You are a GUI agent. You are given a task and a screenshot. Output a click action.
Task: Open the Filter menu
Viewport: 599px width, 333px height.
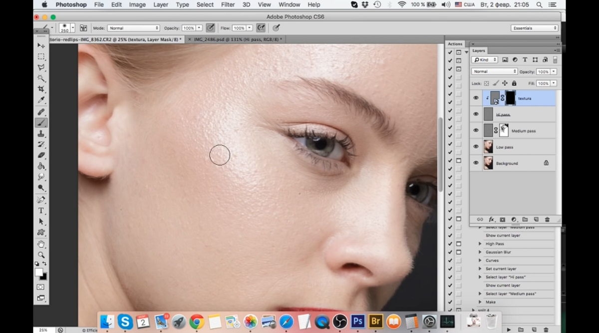click(228, 4)
